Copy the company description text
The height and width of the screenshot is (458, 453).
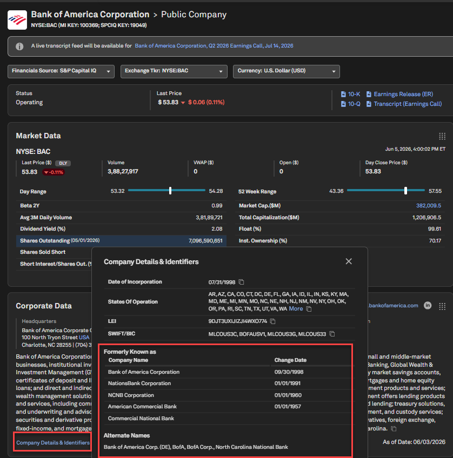tap(394, 428)
